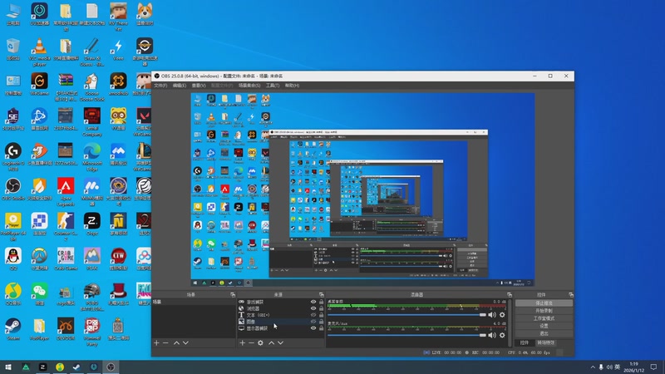Mute the 麦克风/Aux speaker icon
665x374 pixels.
click(492, 335)
